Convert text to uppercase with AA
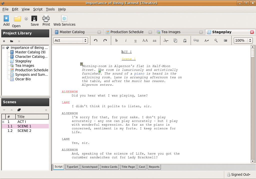Image resolution: width=256 pixels, height=179 pixels. (x=145, y=40)
